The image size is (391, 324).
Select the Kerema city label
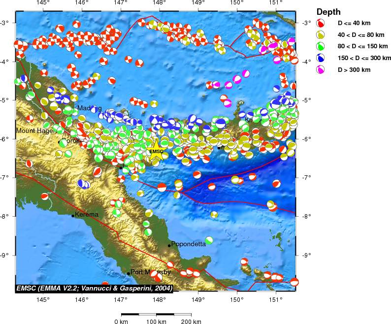(x=87, y=215)
